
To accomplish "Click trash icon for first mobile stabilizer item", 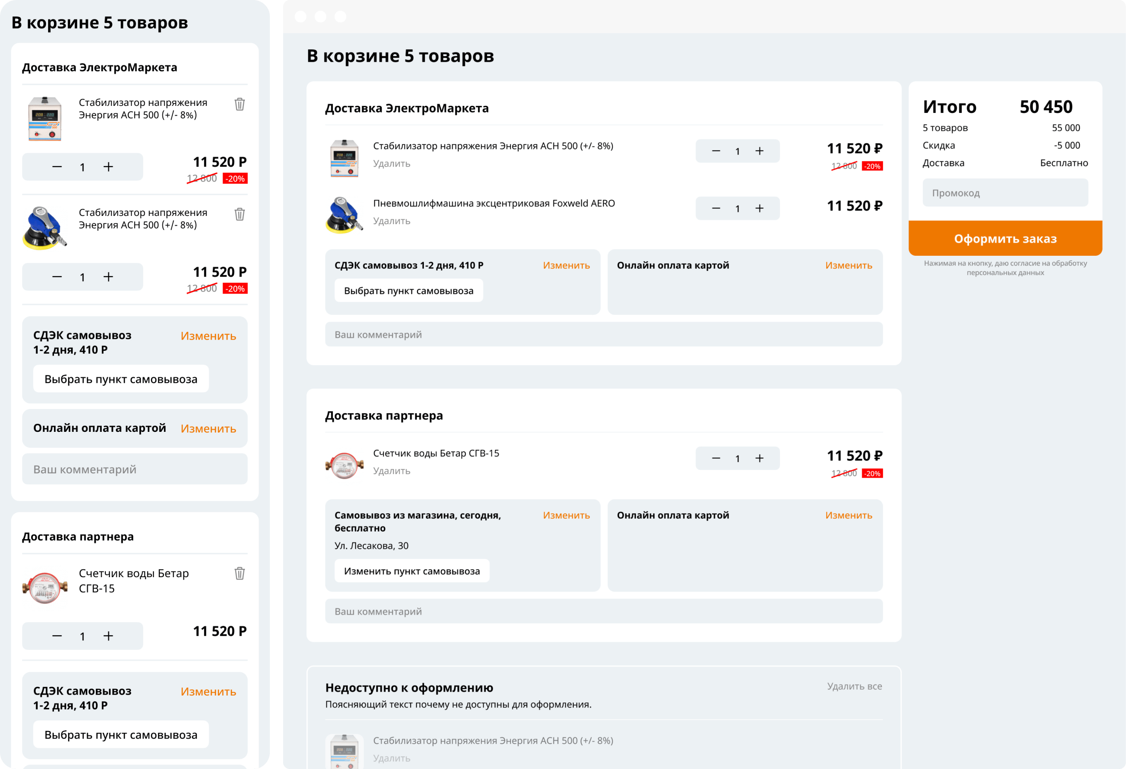I will click(x=239, y=104).
